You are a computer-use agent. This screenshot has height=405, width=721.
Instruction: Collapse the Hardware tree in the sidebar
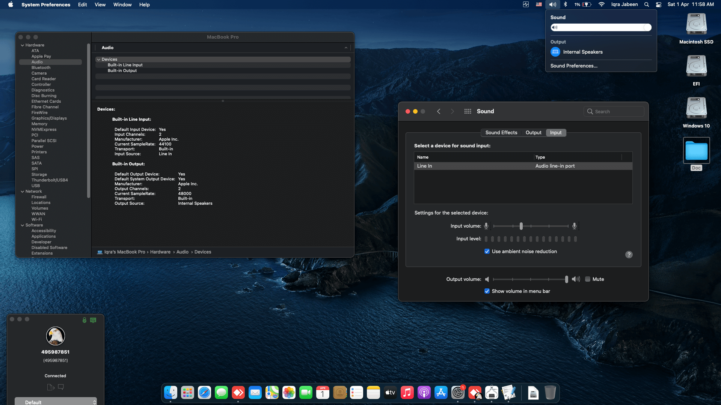pos(23,45)
